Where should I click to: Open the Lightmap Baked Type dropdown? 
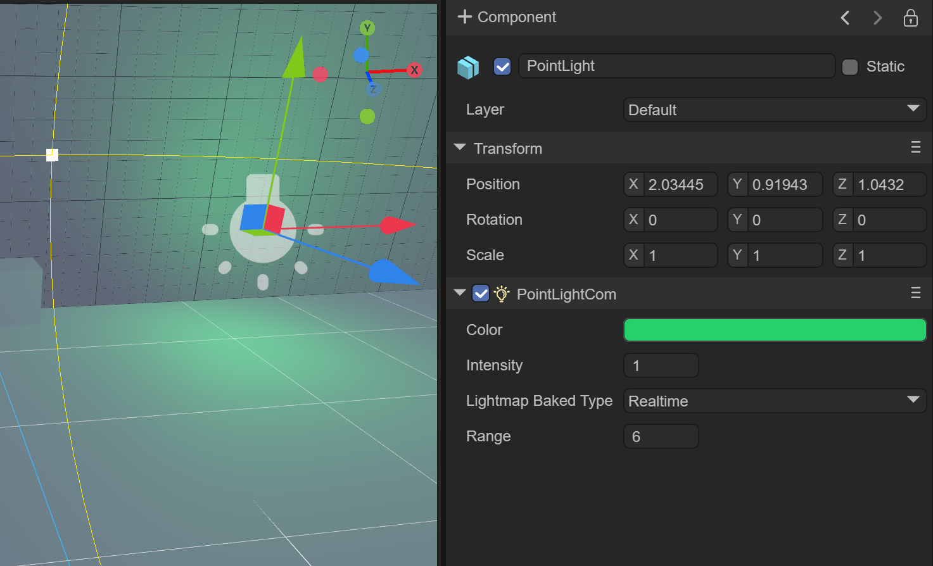click(x=774, y=401)
